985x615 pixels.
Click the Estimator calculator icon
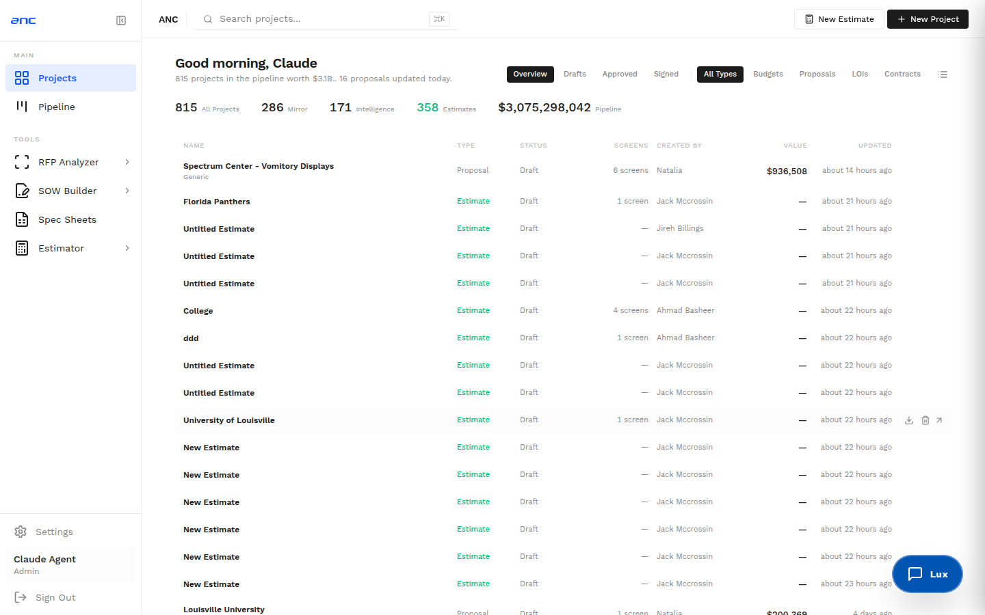click(22, 248)
